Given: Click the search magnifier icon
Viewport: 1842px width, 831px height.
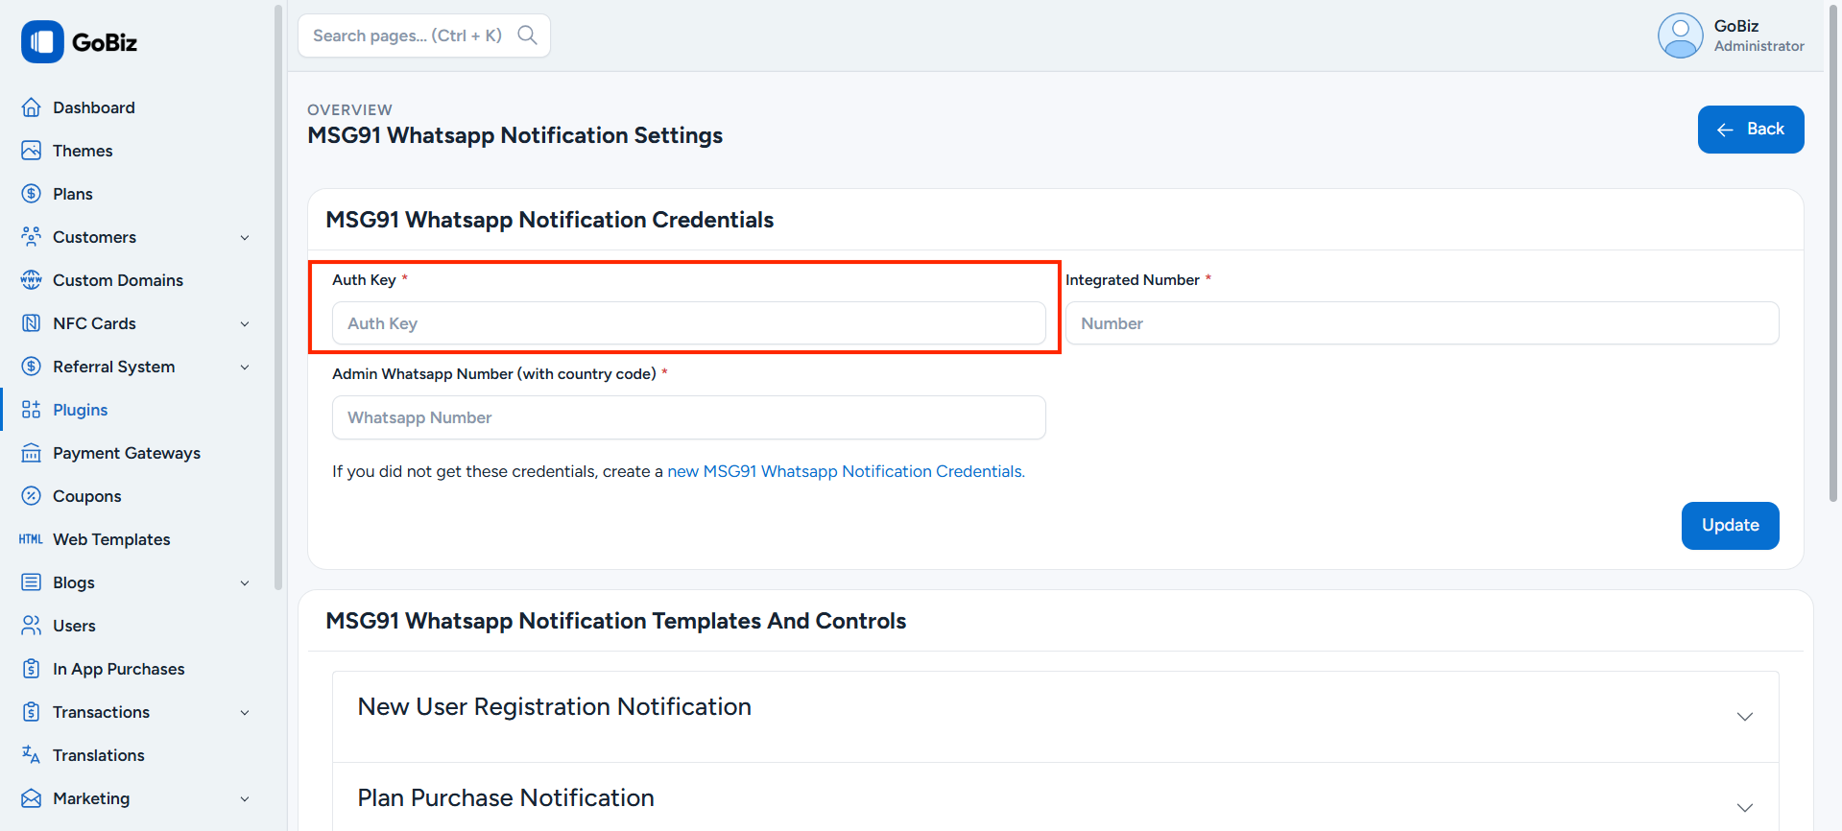Looking at the screenshot, I should pos(527,36).
